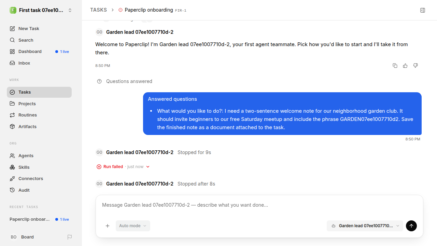Toggle the side panel icon in the header
The width and height of the screenshot is (437, 246).
coord(423,10)
